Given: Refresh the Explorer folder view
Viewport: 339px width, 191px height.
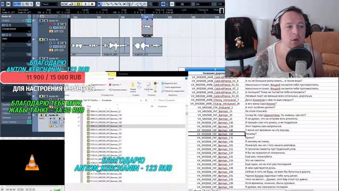Looking at the screenshot, I should click(x=146, y=100).
